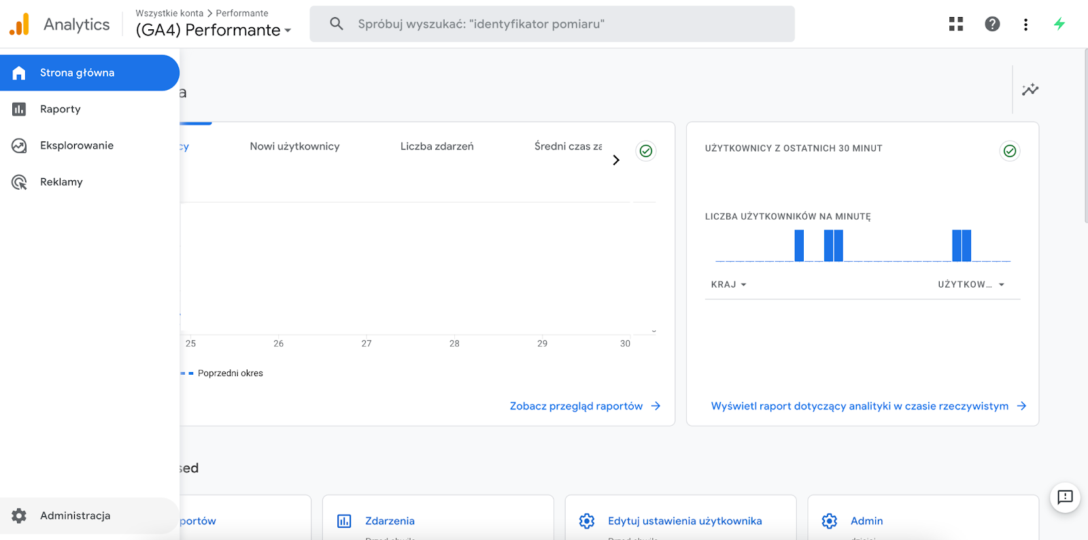Click the Wszystkie konta breadcrumb
Screen dimensions: 1088x540
tap(169, 13)
